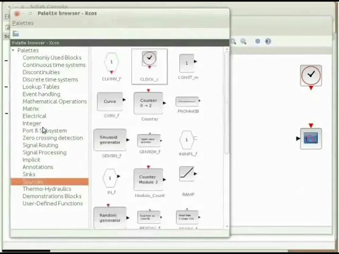Open Mathematical Operations palette
The height and width of the screenshot is (254, 339).
tap(55, 101)
